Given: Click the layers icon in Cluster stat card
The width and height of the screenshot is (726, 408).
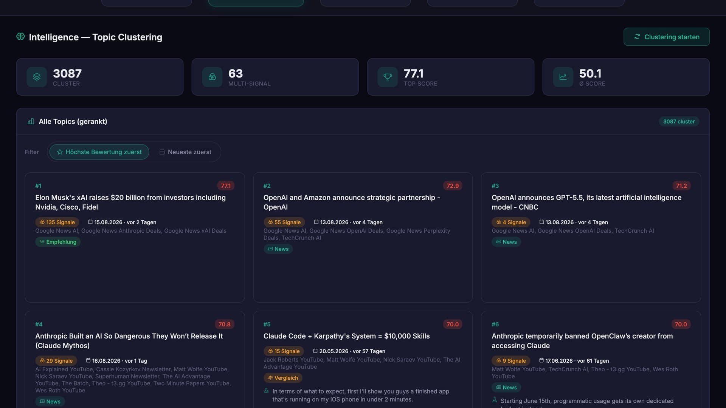Looking at the screenshot, I should [37, 77].
